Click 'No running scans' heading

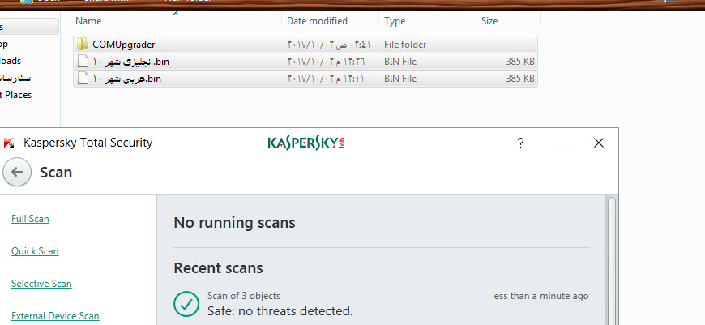(x=234, y=223)
